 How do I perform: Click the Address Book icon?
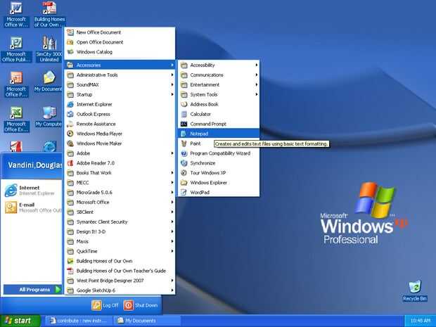[x=184, y=104]
